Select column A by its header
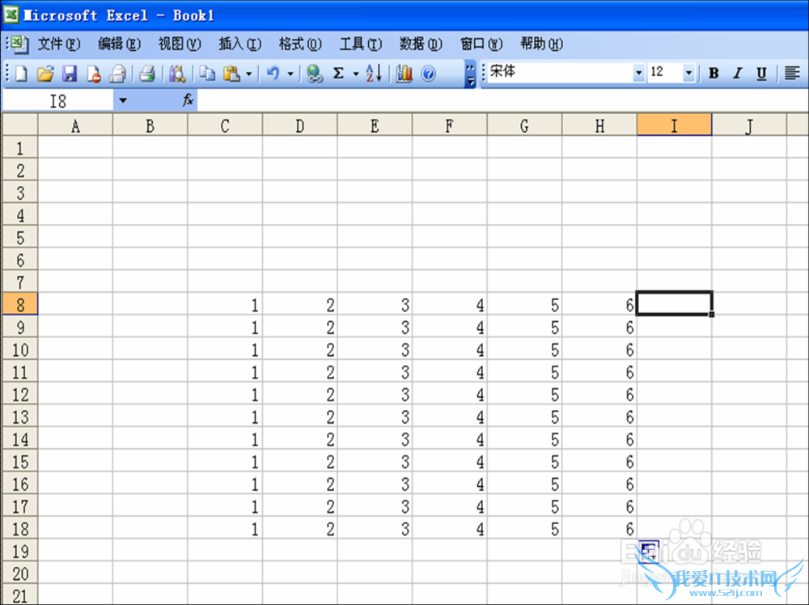809x605 pixels. point(75,125)
